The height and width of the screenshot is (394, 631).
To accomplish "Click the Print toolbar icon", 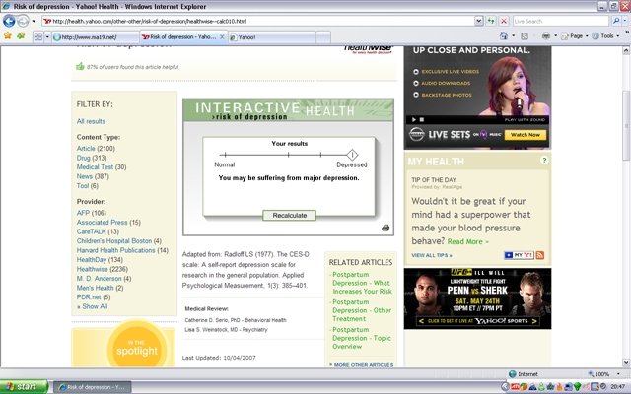I will pos(545,35).
